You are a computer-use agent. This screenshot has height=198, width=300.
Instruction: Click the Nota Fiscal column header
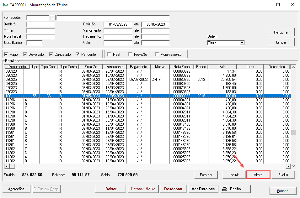pos(182,67)
